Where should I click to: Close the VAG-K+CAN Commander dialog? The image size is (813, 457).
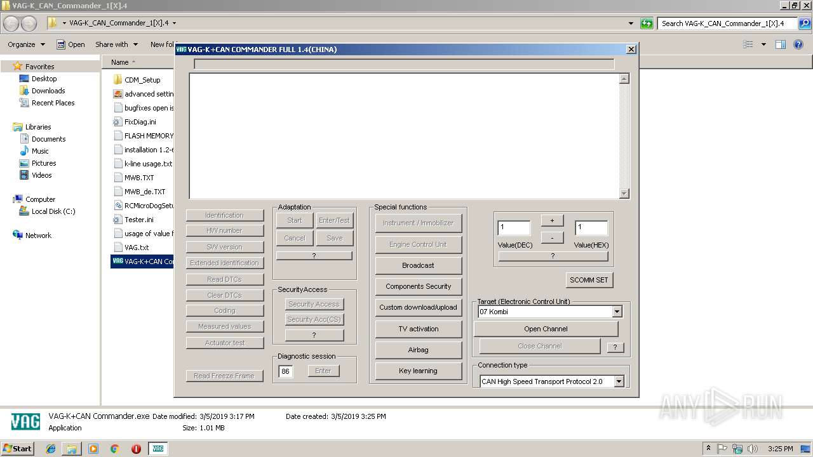point(631,49)
